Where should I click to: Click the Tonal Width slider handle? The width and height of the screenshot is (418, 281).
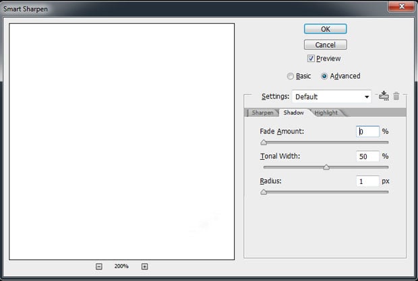pyautogui.click(x=326, y=167)
